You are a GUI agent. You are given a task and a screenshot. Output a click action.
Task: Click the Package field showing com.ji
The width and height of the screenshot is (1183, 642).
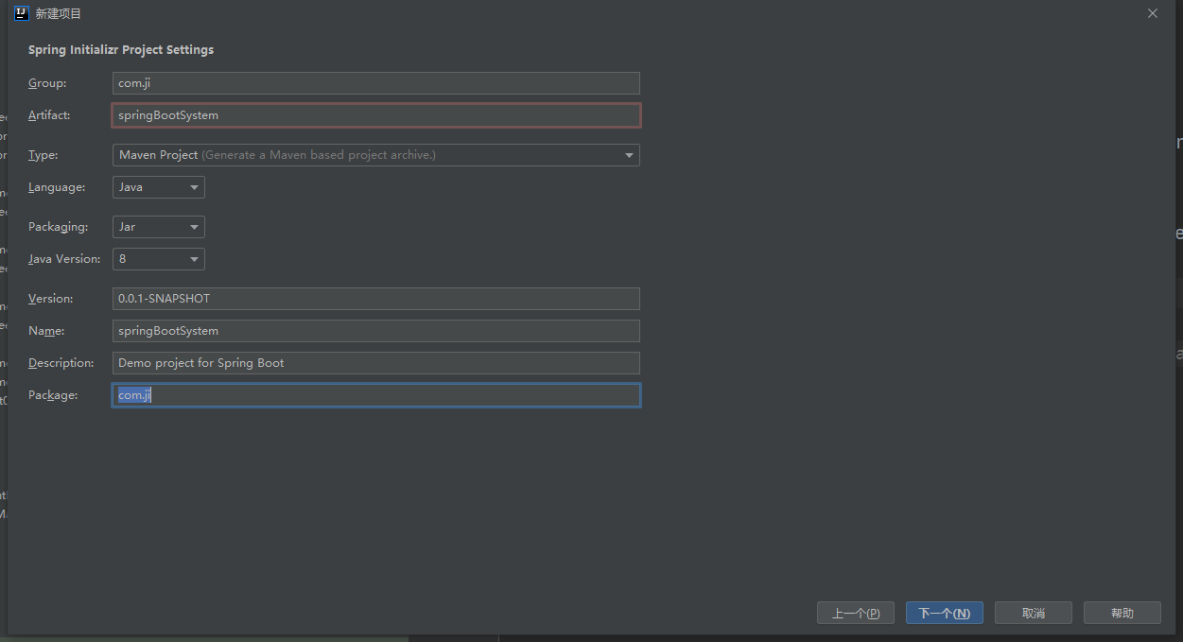click(375, 394)
